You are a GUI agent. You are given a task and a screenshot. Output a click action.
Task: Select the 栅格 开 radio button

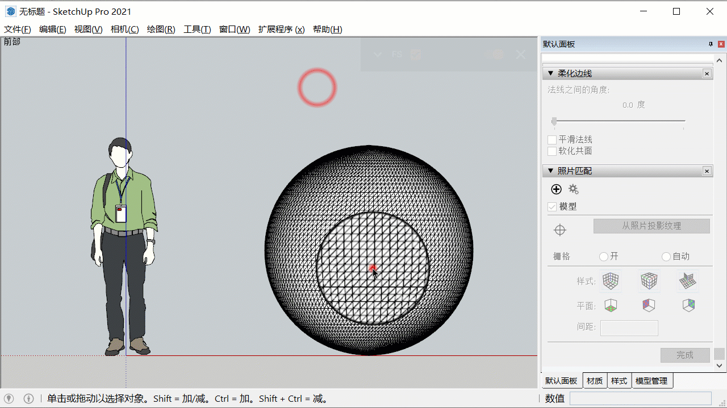coord(604,257)
